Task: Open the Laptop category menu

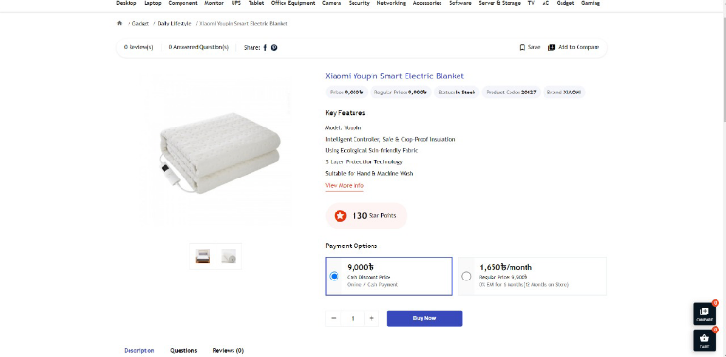Action: [152, 3]
